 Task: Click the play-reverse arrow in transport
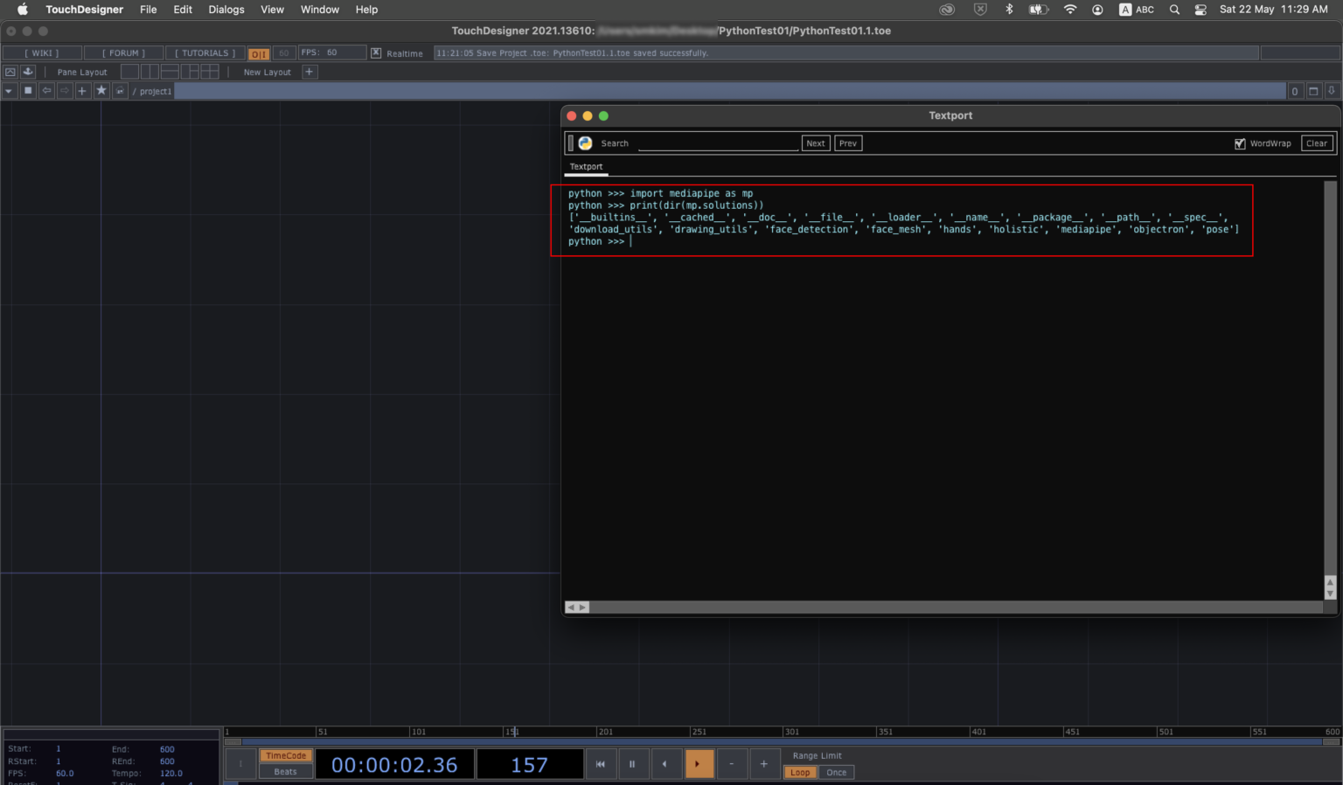click(665, 764)
